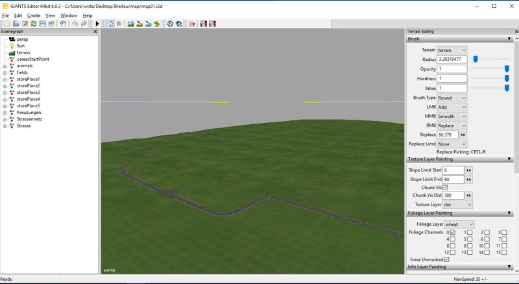Screen dimensions: 519x284
Task: Click the Play game toolbar button
Action: [97, 24]
